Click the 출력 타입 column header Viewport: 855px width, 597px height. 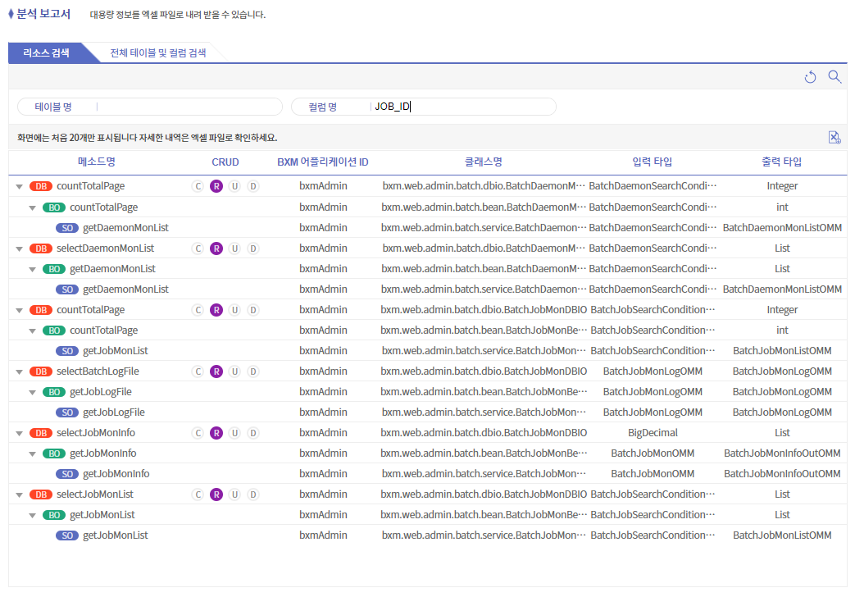782,162
